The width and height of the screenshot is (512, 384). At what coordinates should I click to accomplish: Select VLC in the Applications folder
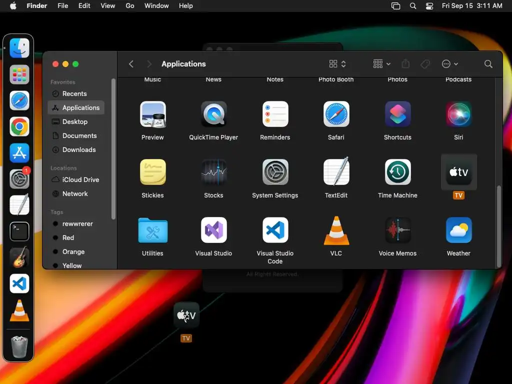click(x=336, y=230)
